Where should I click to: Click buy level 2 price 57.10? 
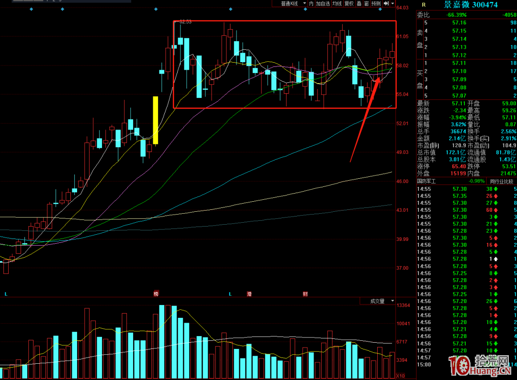(x=459, y=71)
